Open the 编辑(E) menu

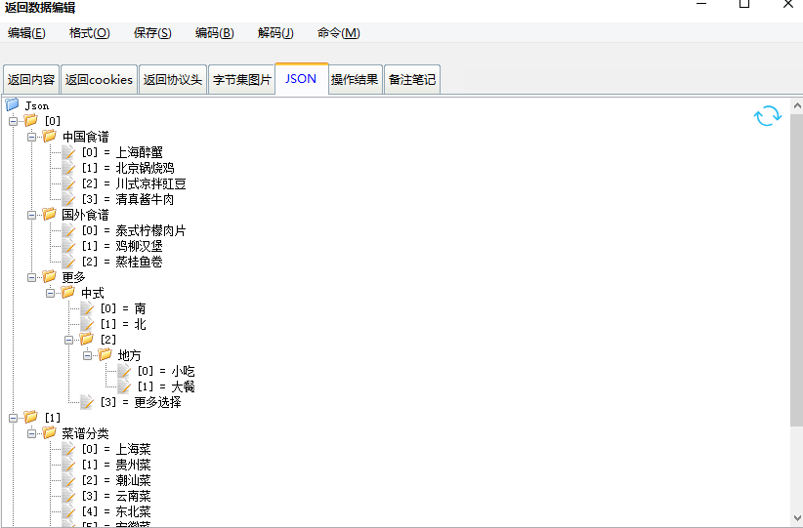26,33
